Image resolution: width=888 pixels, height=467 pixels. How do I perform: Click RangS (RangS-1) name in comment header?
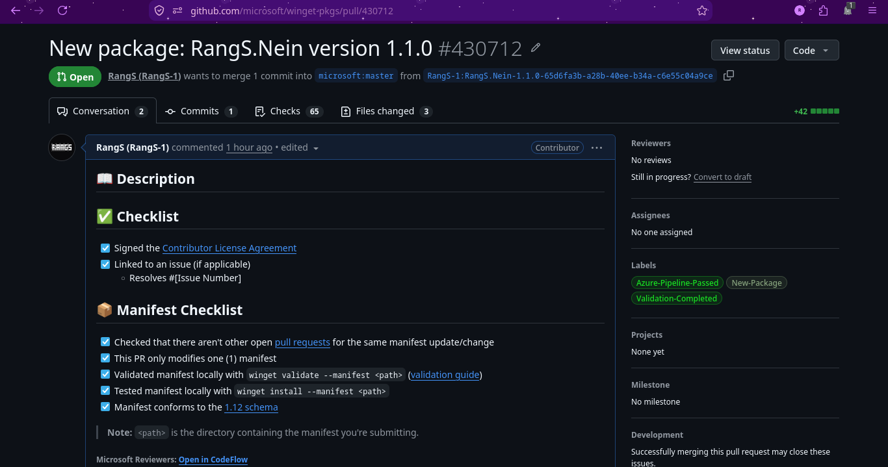[x=133, y=147]
